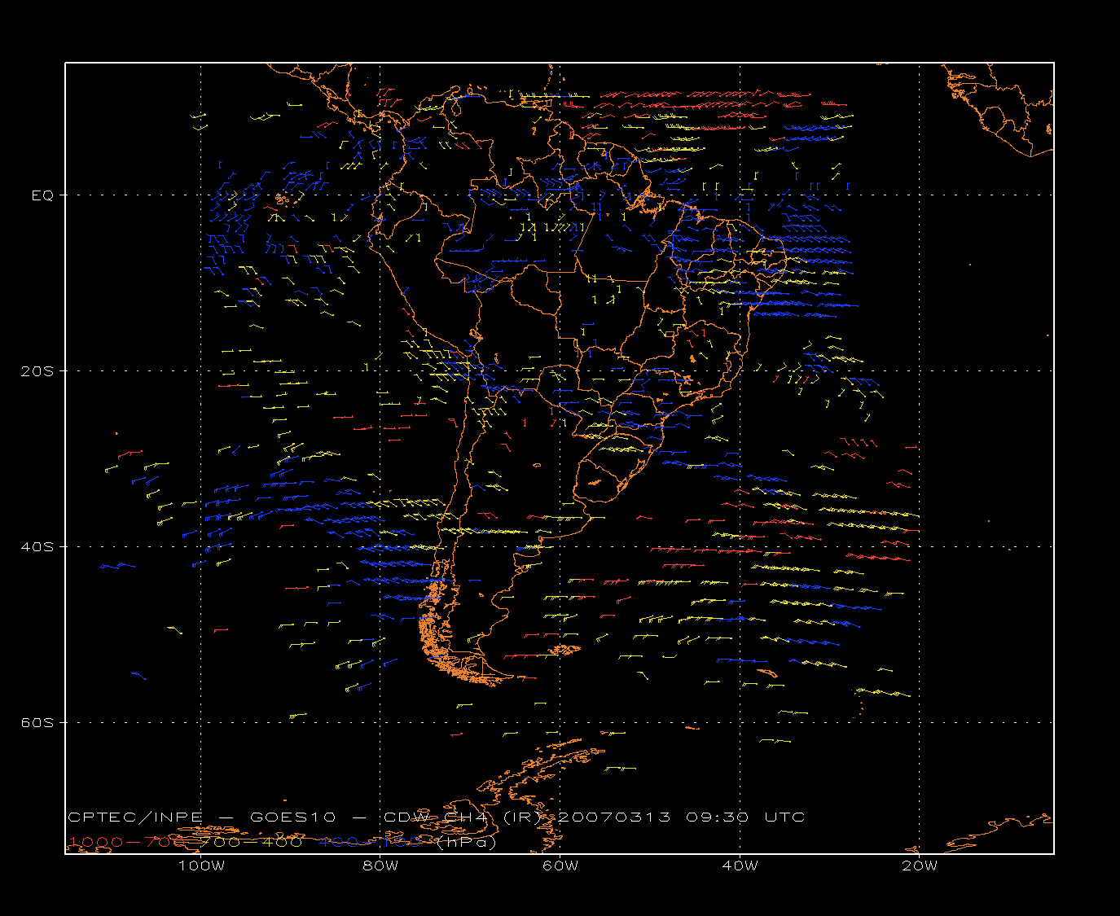Click the 'GOES10' satellite name text
Viewport: 1120px width, 916px height.
pyautogui.click(x=292, y=817)
